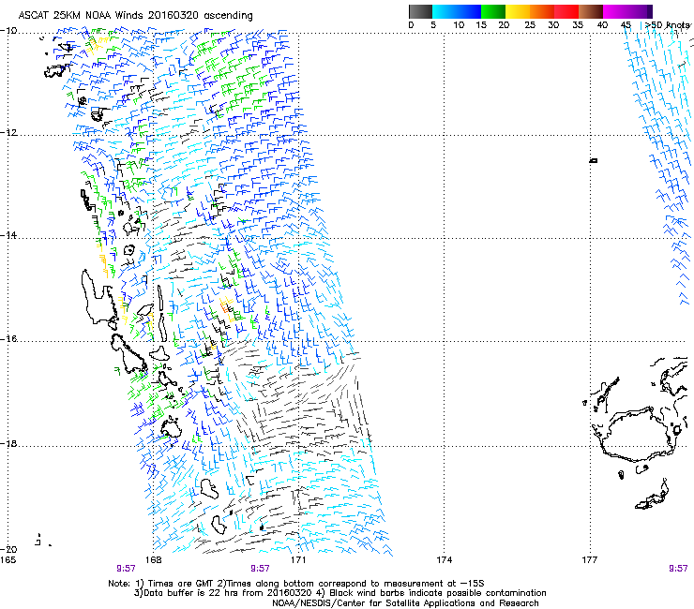Click the legend label '45'
694x609 pixels.
[626, 25]
